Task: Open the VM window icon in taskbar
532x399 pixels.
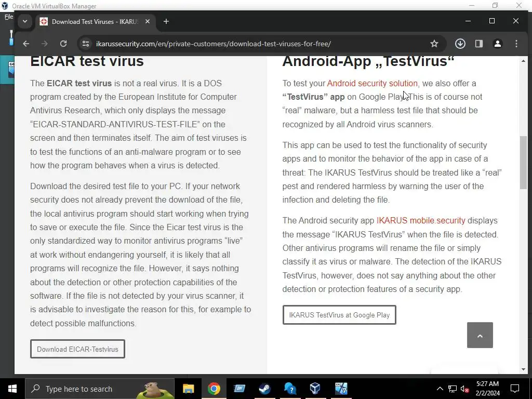Action: (341, 389)
